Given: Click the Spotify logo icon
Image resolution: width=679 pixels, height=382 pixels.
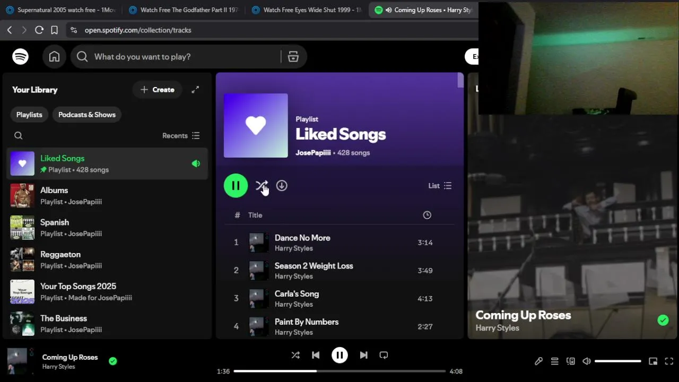Looking at the screenshot, I should pos(20,57).
